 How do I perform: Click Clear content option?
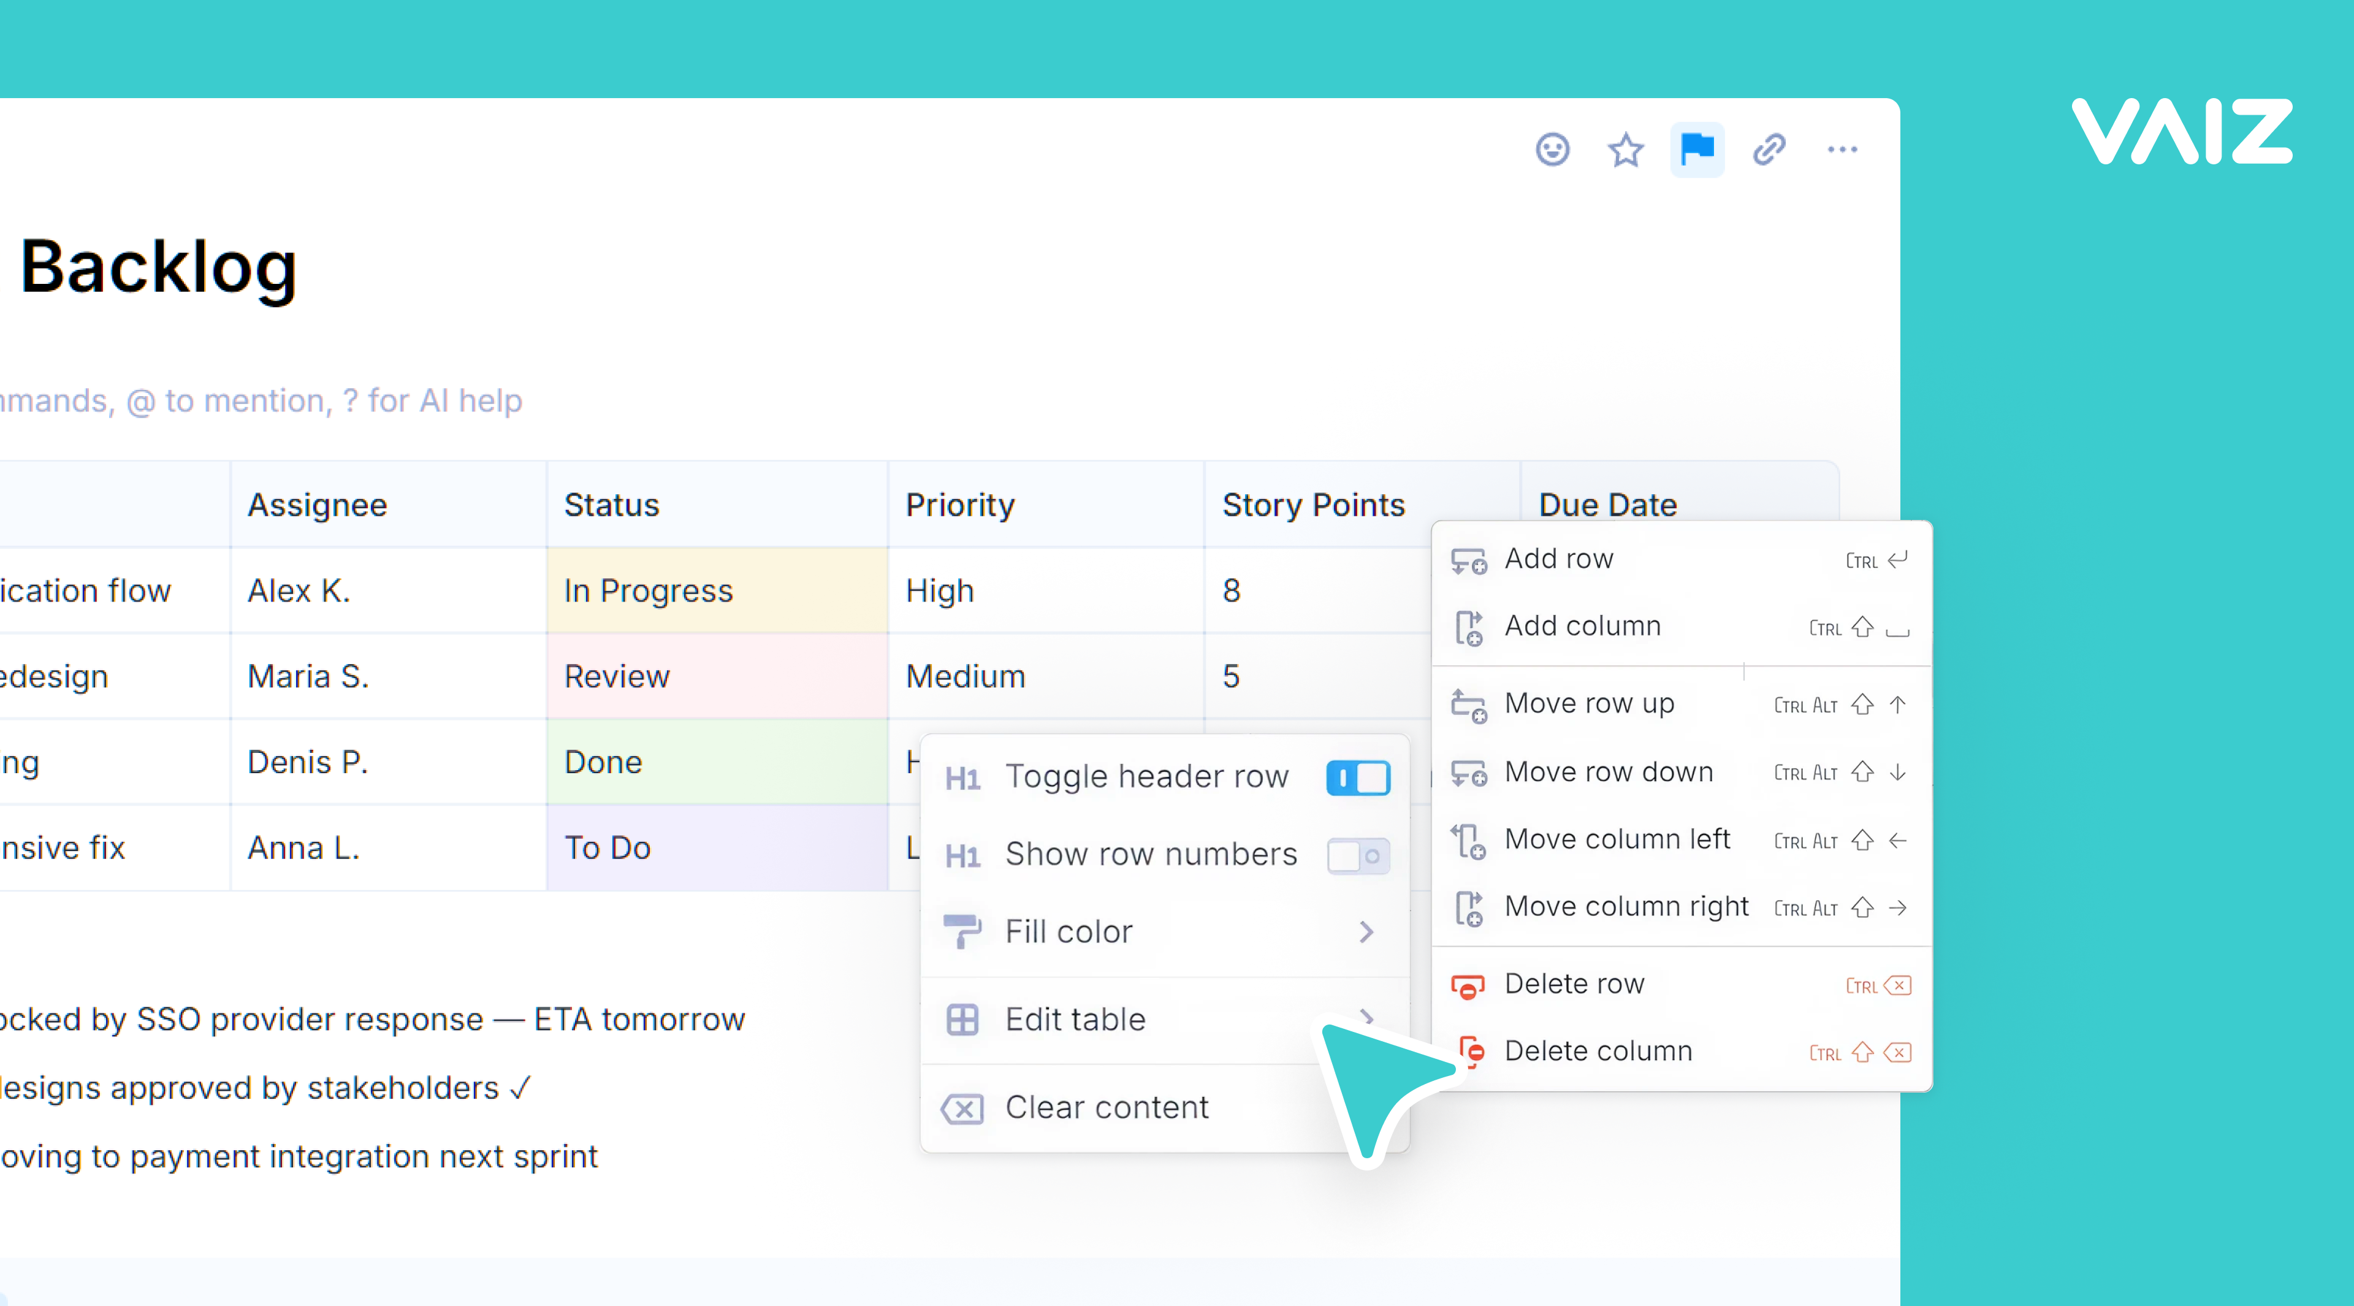[1106, 1108]
